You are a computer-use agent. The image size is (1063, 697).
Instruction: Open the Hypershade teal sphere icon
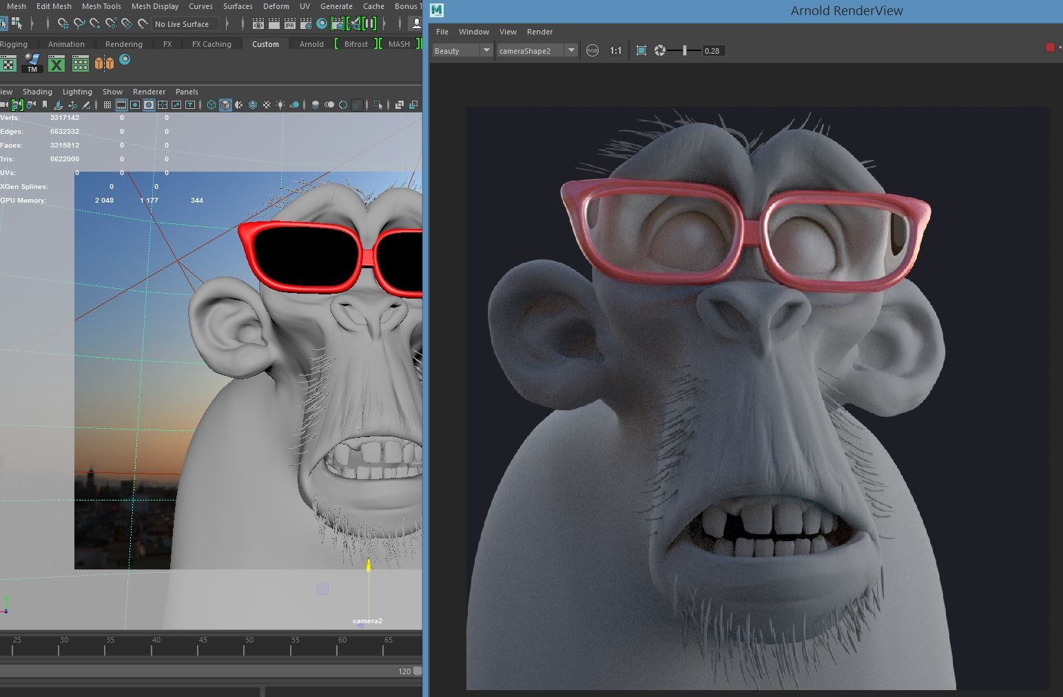pos(322,23)
